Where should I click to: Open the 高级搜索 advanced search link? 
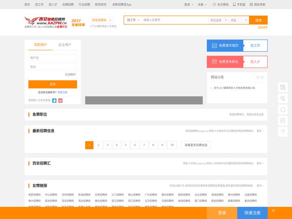point(262,28)
